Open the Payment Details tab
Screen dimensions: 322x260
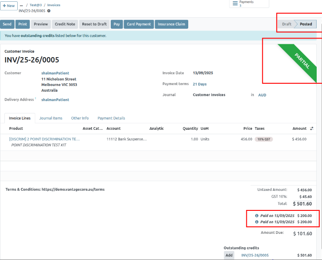click(x=111, y=118)
